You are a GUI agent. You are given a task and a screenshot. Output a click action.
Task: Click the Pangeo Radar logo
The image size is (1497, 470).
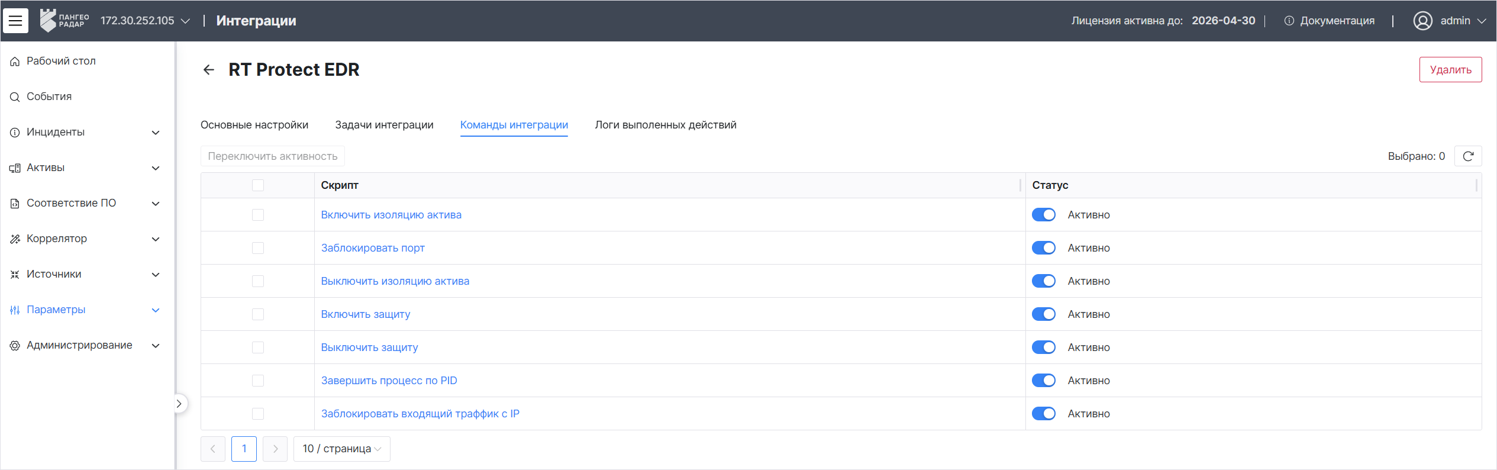point(64,21)
